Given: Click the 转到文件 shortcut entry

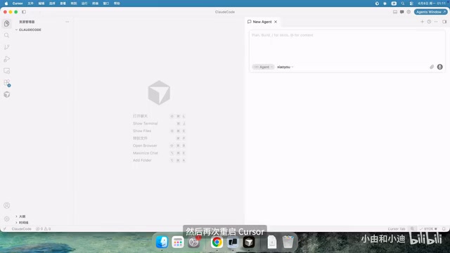Looking at the screenshot, I should (159, 138).
